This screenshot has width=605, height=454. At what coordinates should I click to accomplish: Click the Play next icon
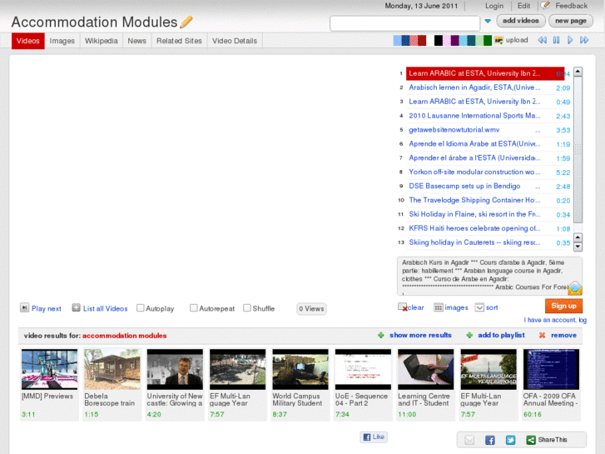(x=24, y=307)
